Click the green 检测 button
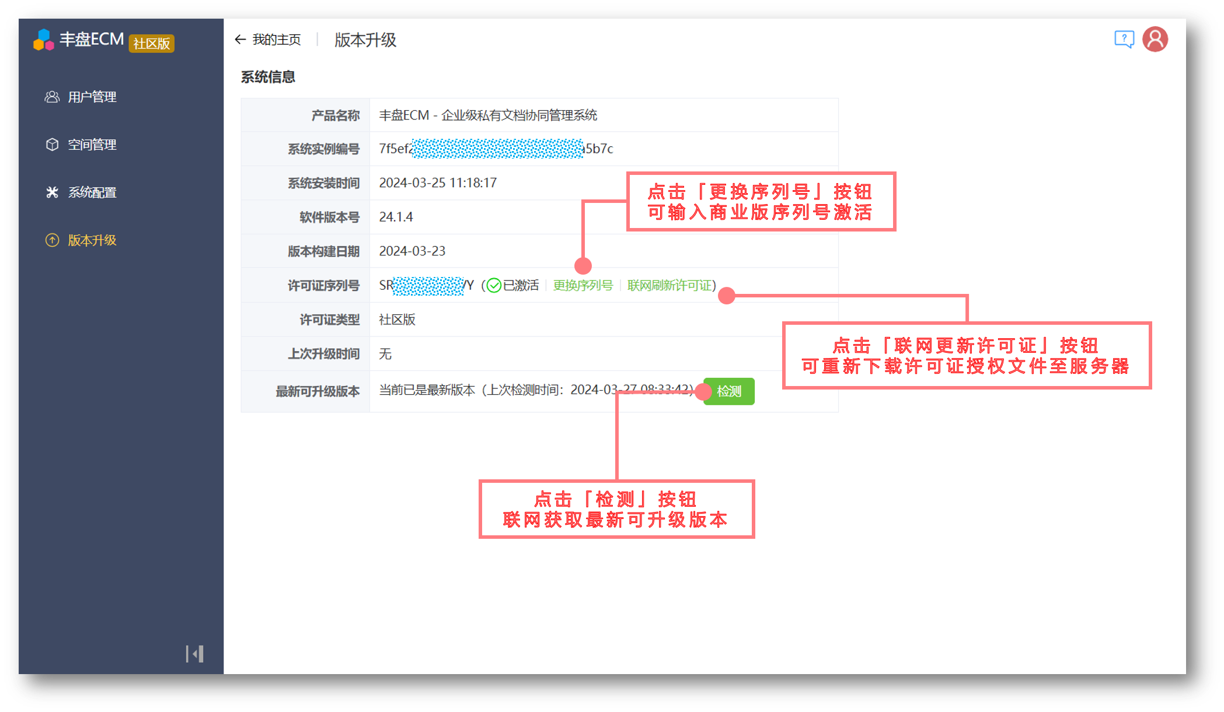This screenshot has height=712, width=1224. coord(728,391)
